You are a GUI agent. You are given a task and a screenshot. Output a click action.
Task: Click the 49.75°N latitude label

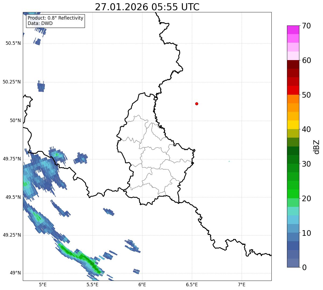point(12,159)
